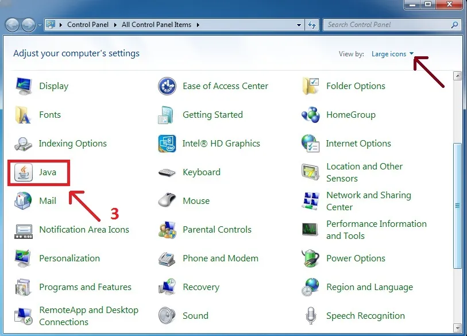This screenshot has width=467, height=336.
Task: Launch Intel® HD Graphics settings
Action: 222,144
